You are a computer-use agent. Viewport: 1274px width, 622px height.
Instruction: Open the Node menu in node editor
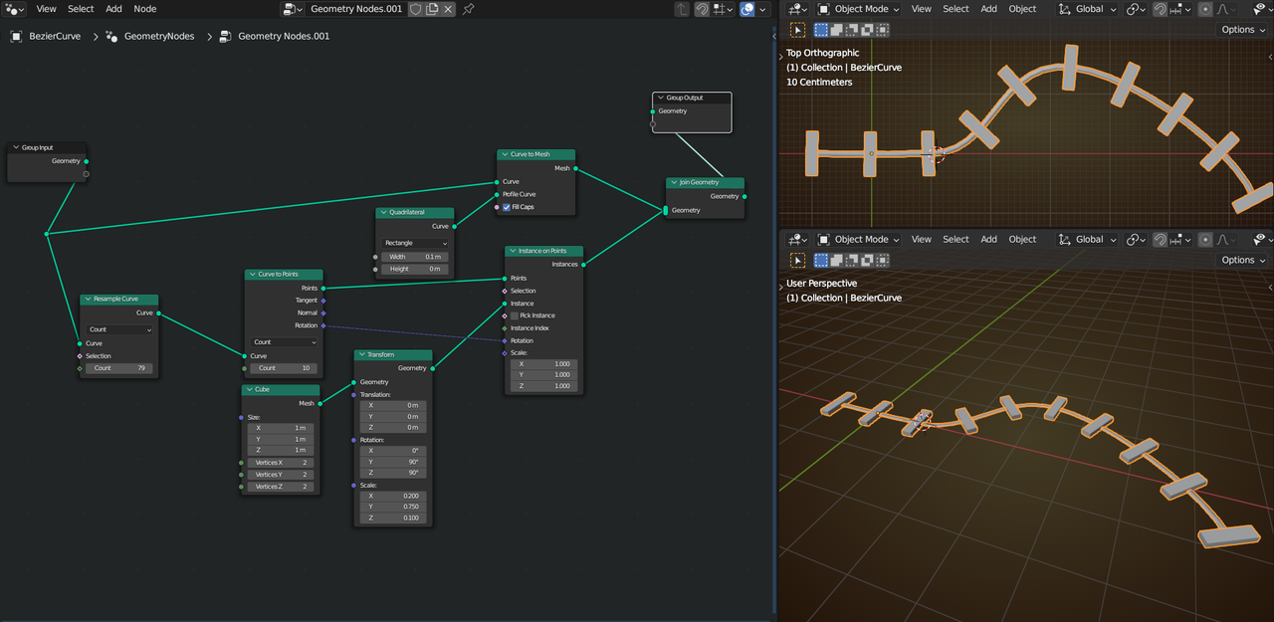click(x=145, y=9)
